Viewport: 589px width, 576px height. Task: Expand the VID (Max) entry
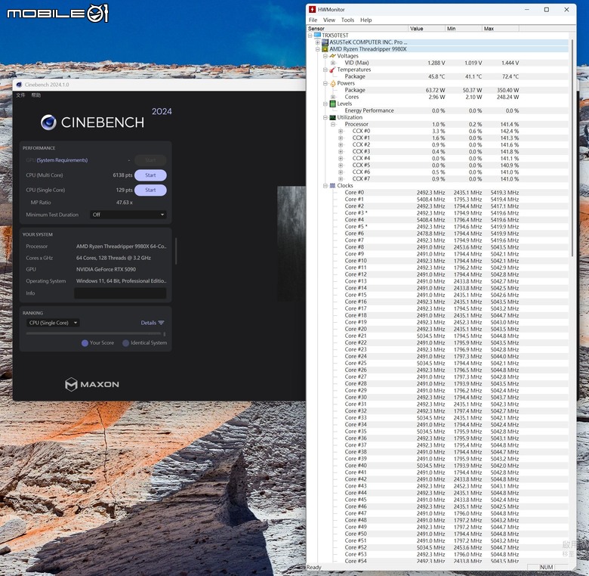point(333,63)
